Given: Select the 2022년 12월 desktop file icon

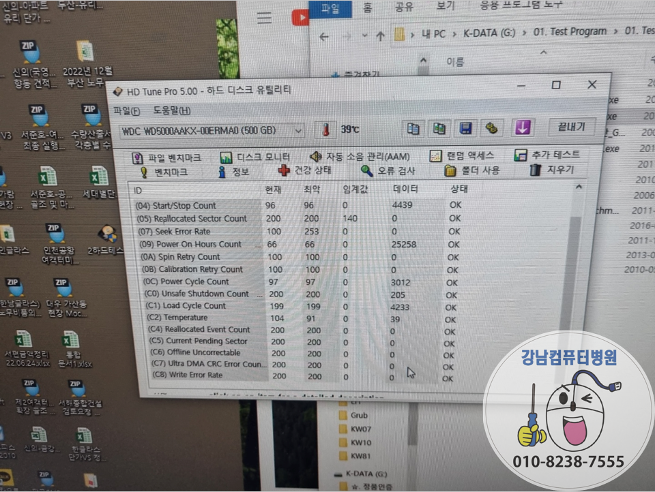Looking at the screenshot, I should pyautogui.click(x=87, y=64).
